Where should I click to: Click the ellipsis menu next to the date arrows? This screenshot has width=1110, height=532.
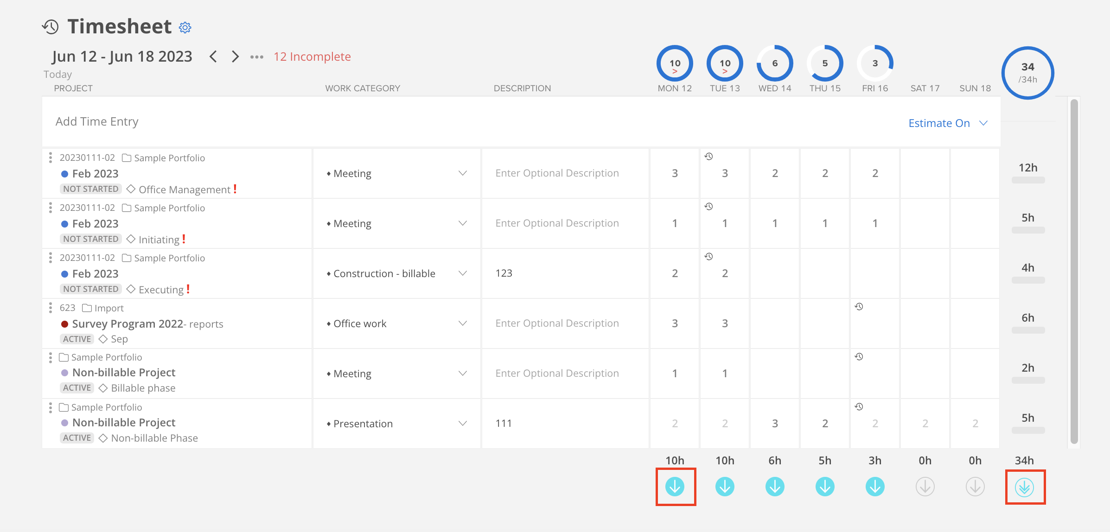coord(257,57)
